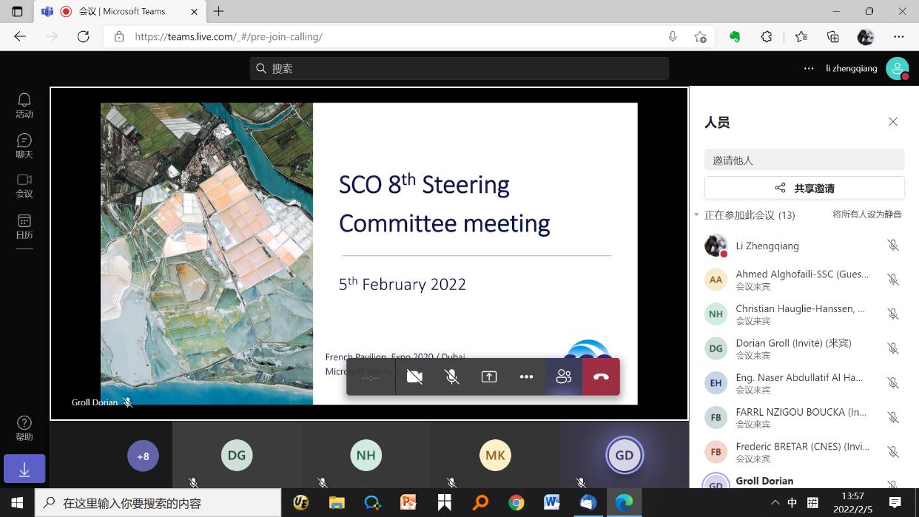This screenshot has width=919, height=517.
Task: Open PowerPoint from the taskbar
Action: 408,503
